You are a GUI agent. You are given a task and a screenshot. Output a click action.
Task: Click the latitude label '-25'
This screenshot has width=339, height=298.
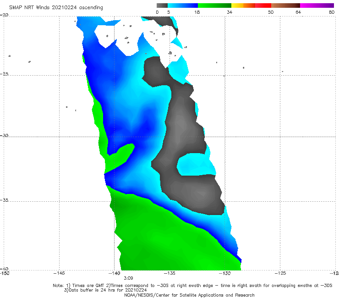point(4,74)
